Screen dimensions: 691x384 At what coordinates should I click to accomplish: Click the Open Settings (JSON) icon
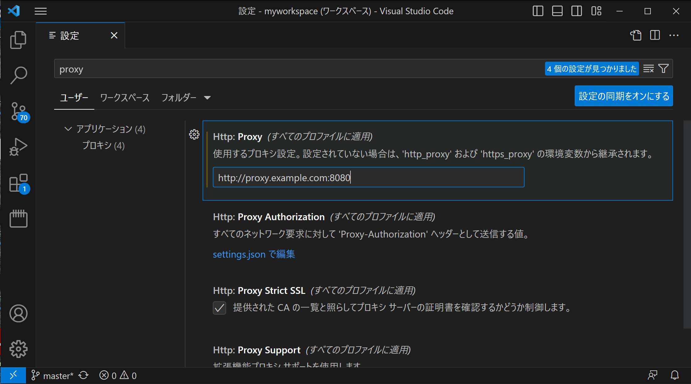pos(636,35)
